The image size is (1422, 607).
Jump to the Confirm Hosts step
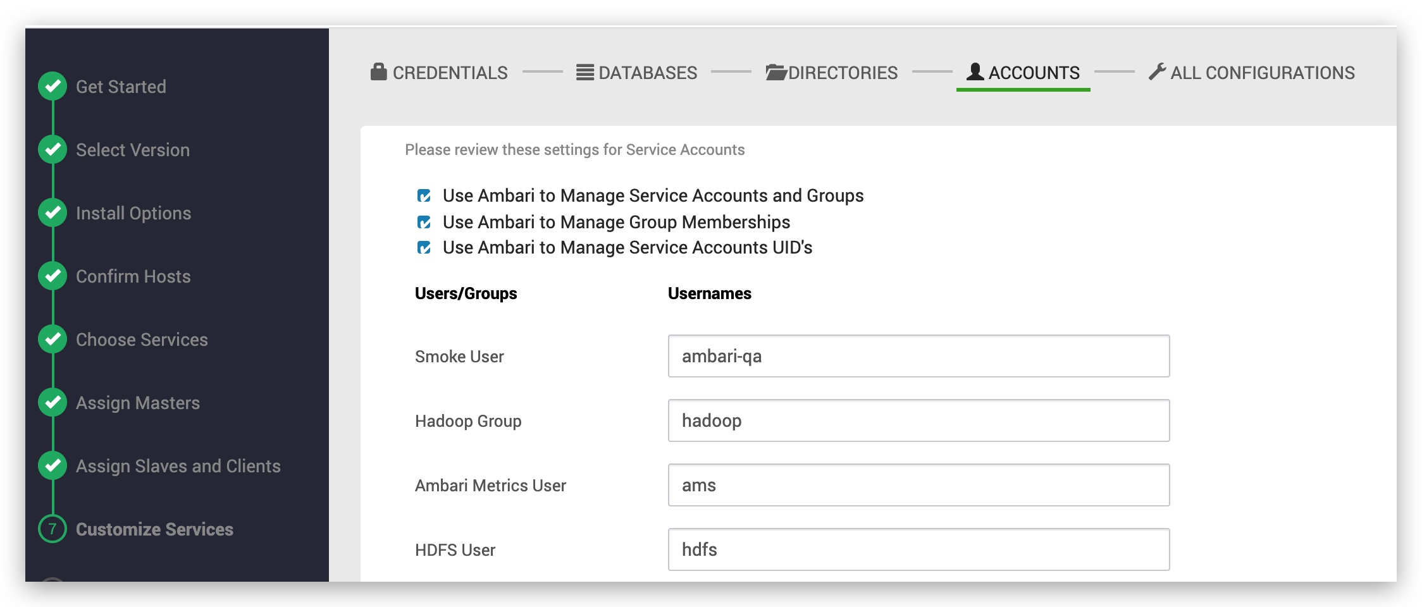pos(133,276)
